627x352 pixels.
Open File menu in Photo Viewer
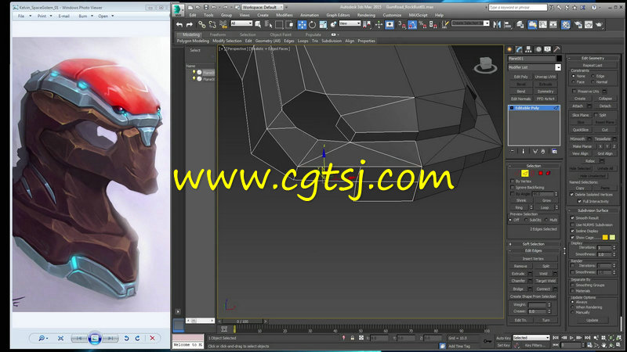[x=21, y=16]
